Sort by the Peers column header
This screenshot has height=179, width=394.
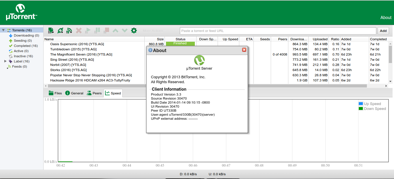(x=279, y=39)
